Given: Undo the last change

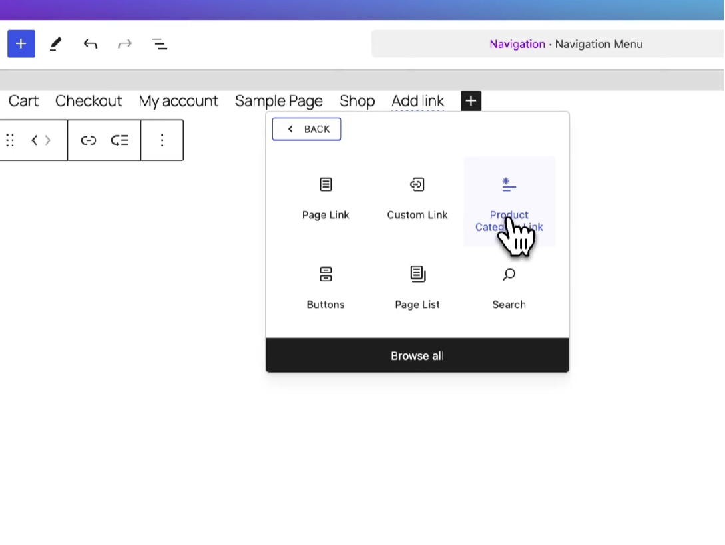Looking at the screenshot, I should 90,43.
